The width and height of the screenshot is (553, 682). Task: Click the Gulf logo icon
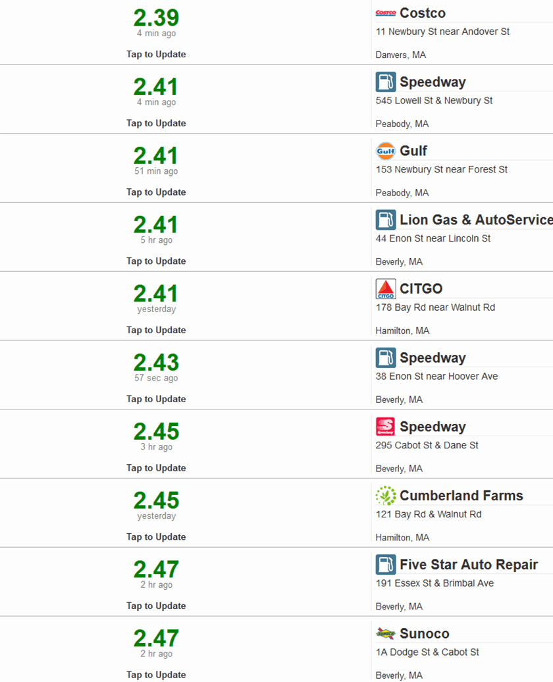[x=385, y=151]
